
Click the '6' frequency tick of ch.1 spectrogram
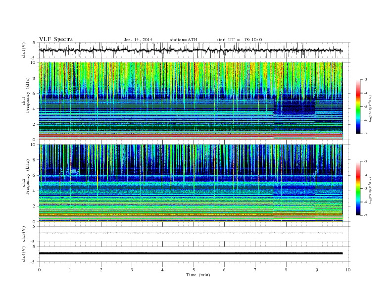[35, 94]
